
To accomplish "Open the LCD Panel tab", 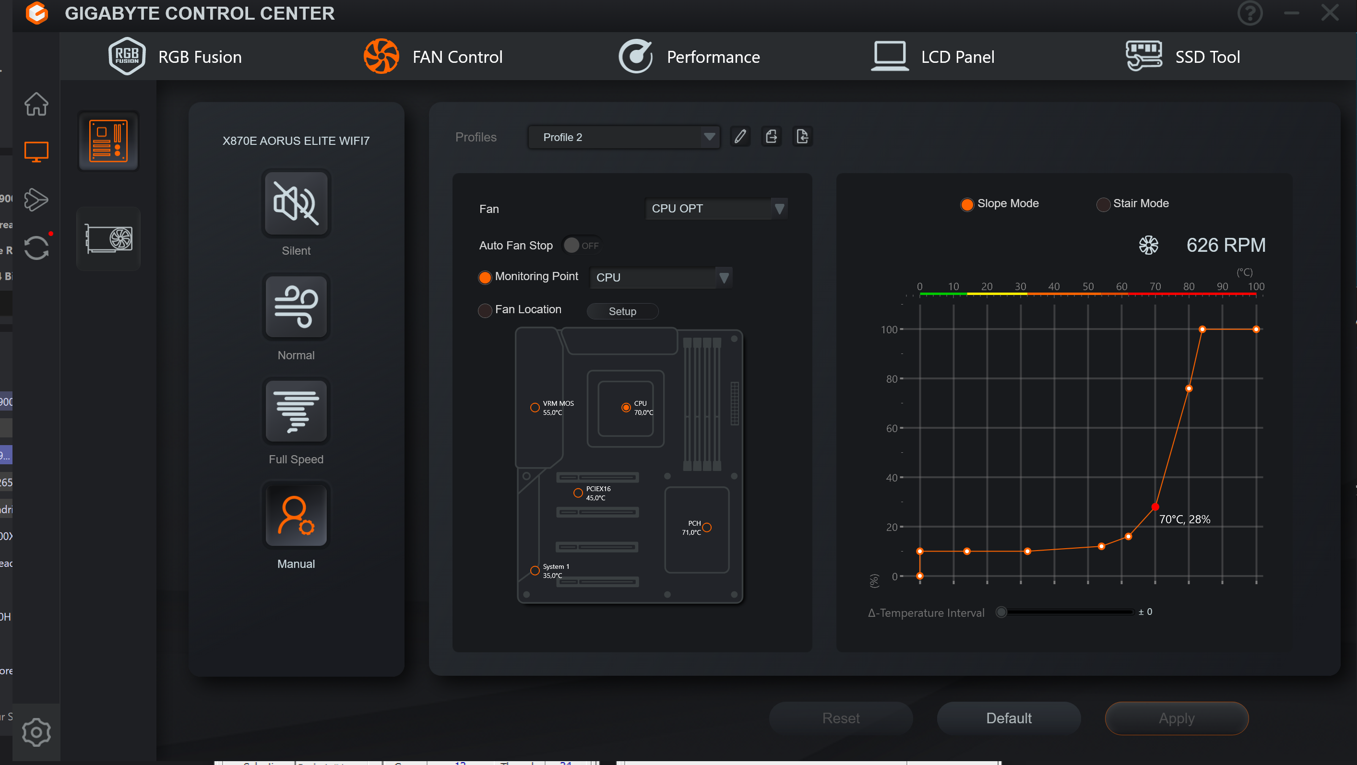I will coord(932,56).
